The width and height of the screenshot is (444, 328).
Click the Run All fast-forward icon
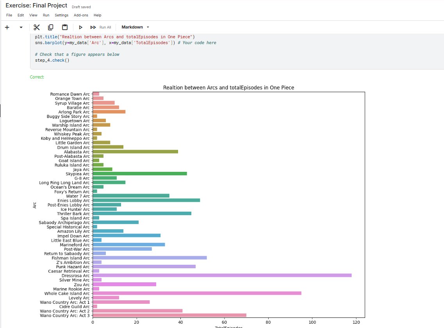point(93,27)
